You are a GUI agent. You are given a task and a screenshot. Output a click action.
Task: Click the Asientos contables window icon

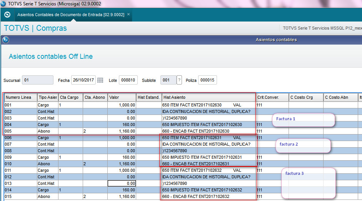(x=6, y=40)
